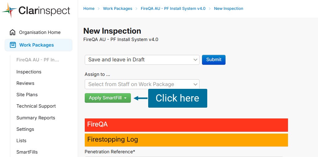Image resolution: width=318 pixels, height=157 pixels.
Task: Click the orange Firestopping Log header
Action: coord(186,140)
